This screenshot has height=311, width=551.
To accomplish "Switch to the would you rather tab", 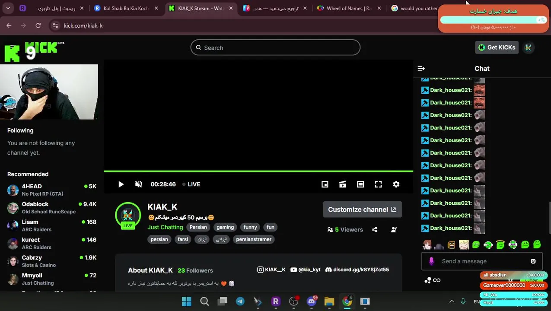I will [x=415, y=8].
